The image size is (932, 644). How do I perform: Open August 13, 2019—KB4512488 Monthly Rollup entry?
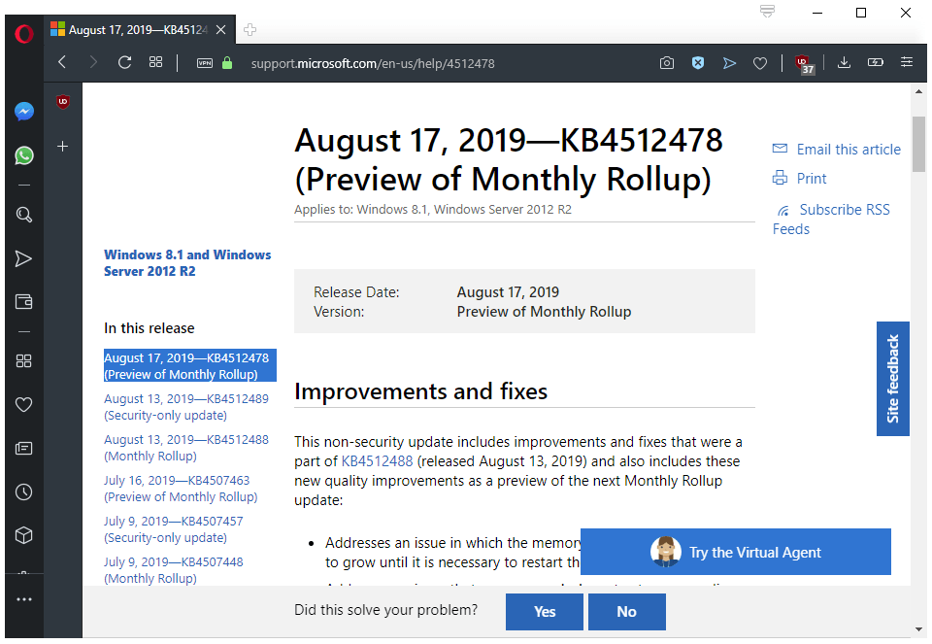[186, 448]
